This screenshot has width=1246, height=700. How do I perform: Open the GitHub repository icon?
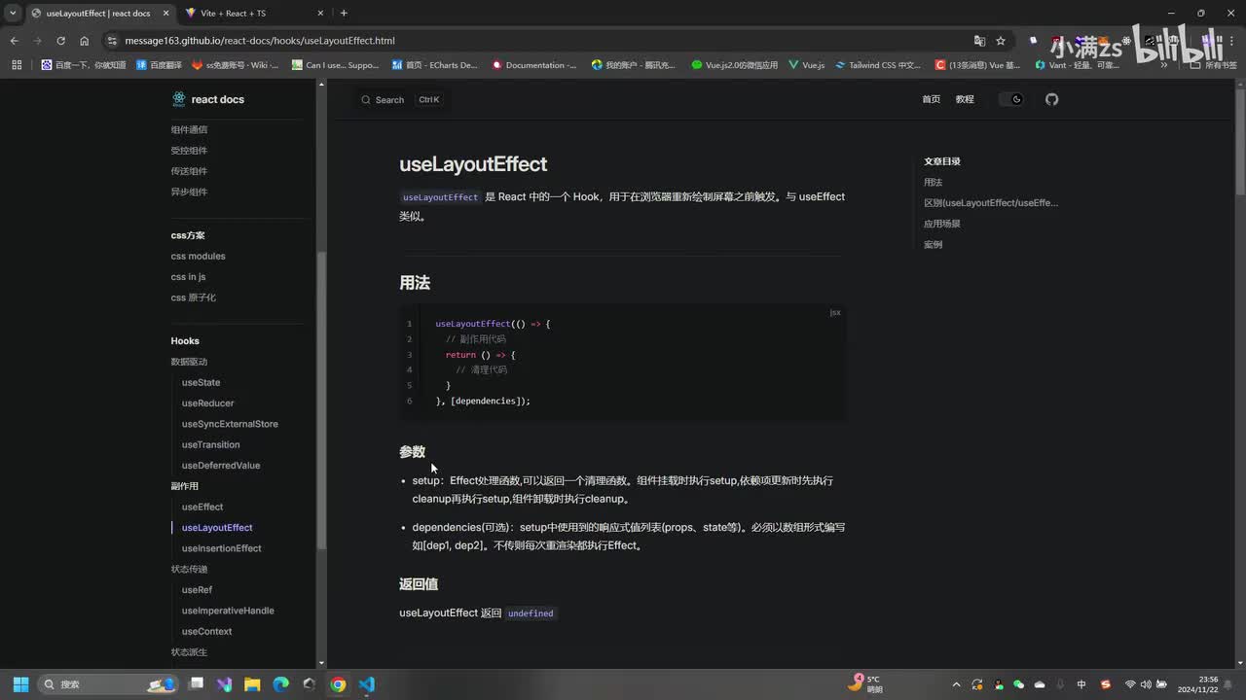[1051, 99]
